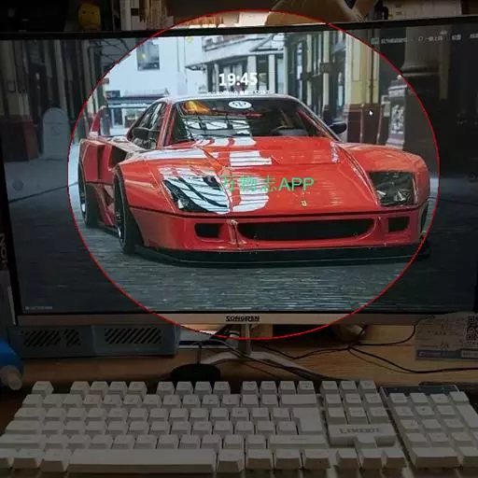
Task: Click the car's front wheel
Action: 123,214
